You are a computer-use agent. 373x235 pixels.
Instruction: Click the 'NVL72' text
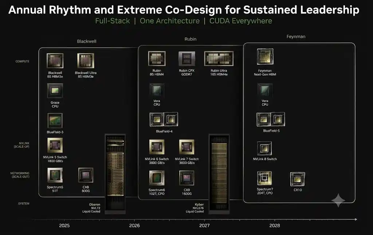(x=96, y=208)
